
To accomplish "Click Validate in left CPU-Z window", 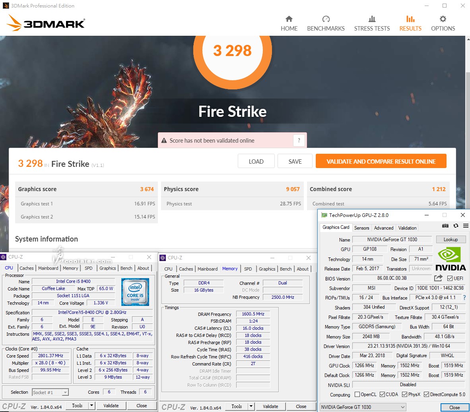I will click(111, 406).
